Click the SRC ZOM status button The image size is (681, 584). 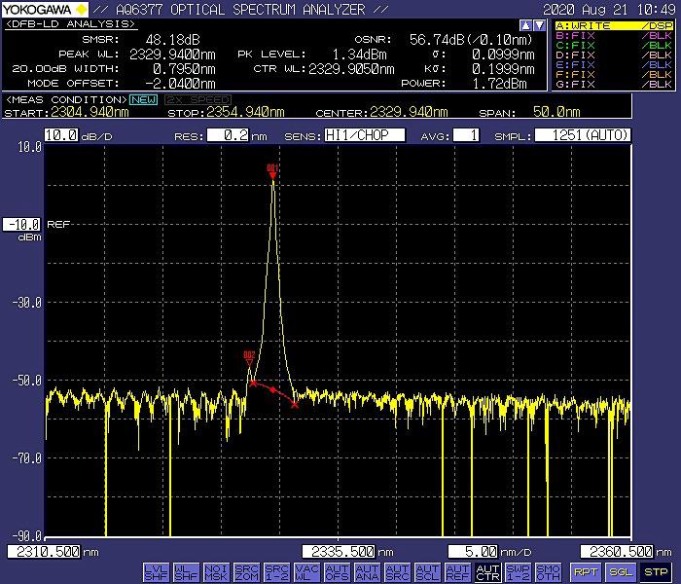(246, 572)
